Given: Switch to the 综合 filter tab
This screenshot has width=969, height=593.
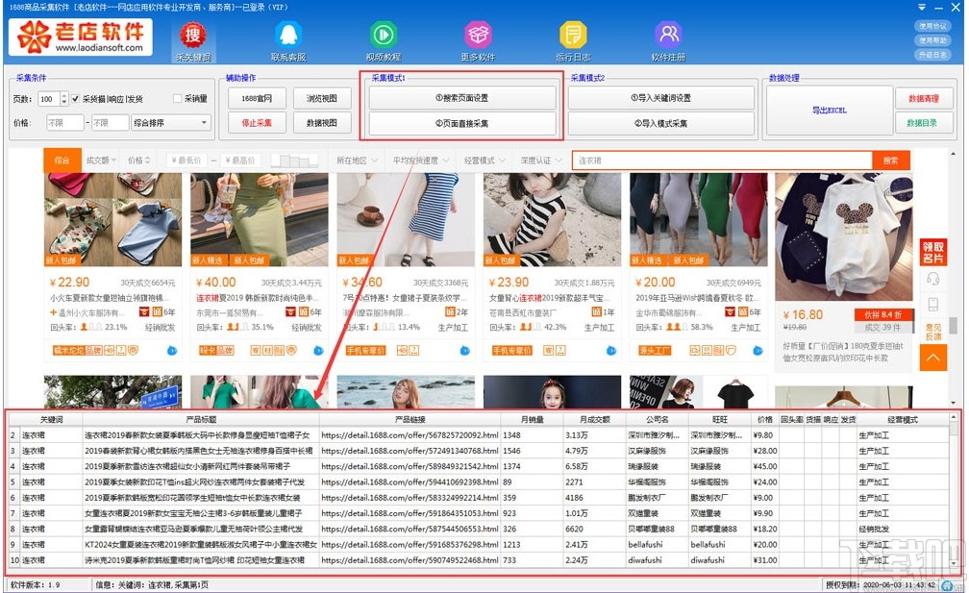Looking at the screenshot, I should [x=64, y=159].
